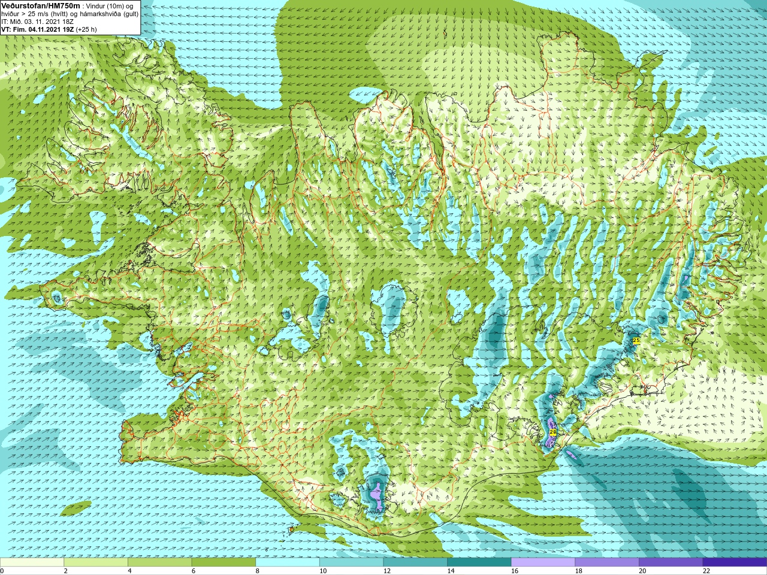Click the yellow '25' gust label on map

(636, 340)
